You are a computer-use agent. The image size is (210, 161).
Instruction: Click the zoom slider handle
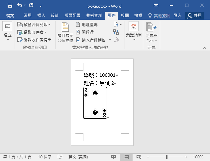coord(167,157)
